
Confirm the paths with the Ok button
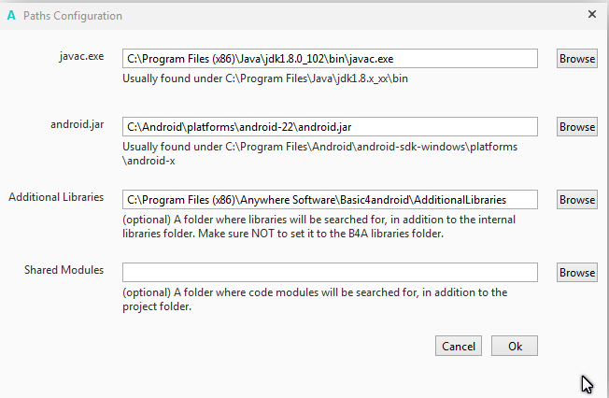click(515, 346)
